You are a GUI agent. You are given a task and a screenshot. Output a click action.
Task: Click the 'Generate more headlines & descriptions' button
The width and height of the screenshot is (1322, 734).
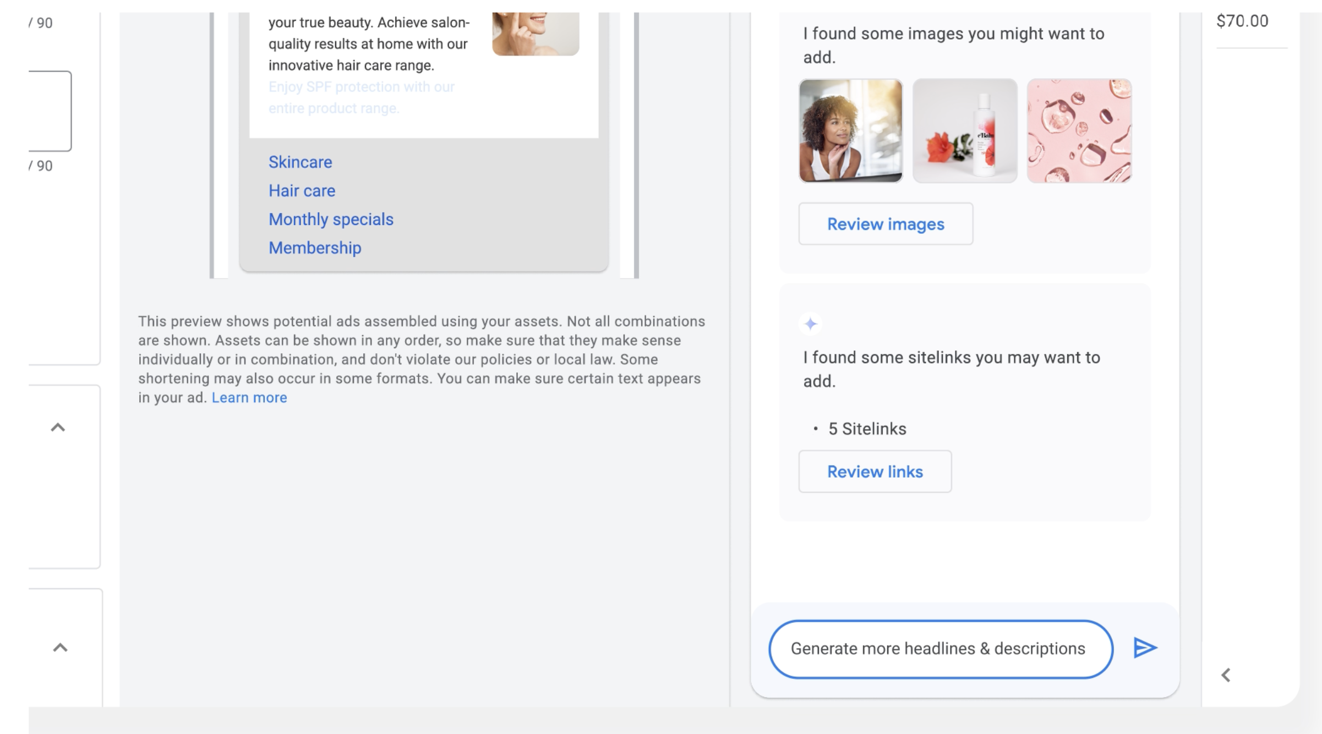938,648
